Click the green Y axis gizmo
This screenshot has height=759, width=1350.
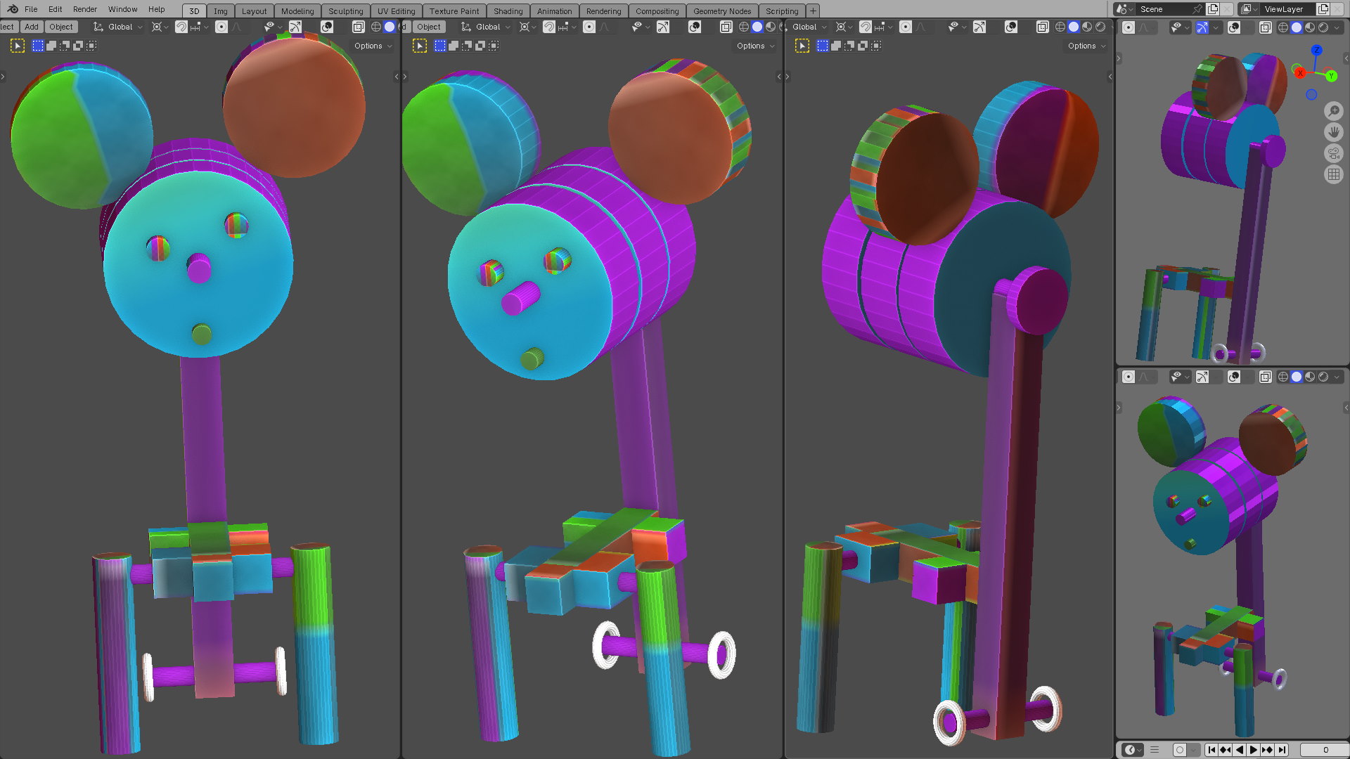click(1331, 76)
